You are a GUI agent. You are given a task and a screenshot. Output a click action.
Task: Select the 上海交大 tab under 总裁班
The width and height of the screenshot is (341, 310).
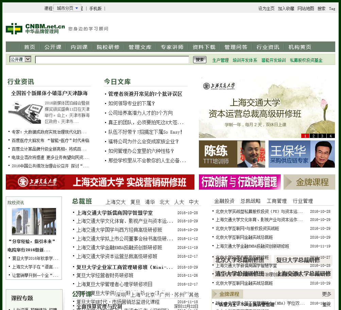click(x=116, y=202)
